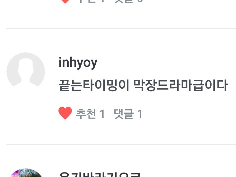Click the 추천 1 recommend label
This screenshot has height=177, width=236.
pyautogui.click(x=90, y=114)
